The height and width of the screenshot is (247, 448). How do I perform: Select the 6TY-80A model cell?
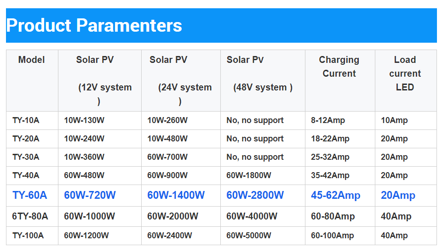point(30,216)
